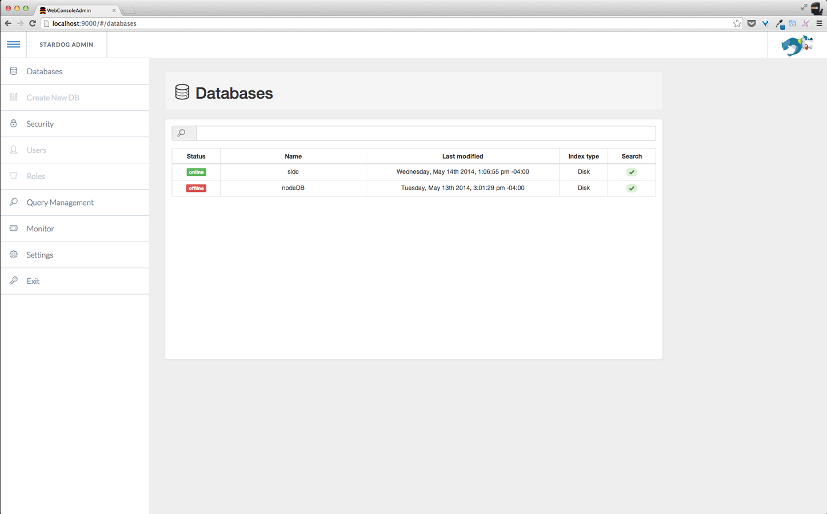The width and height of the screenshot is (827, 514).
Task: Bookmark page with the star icon
Action: (x=737, y=23)
